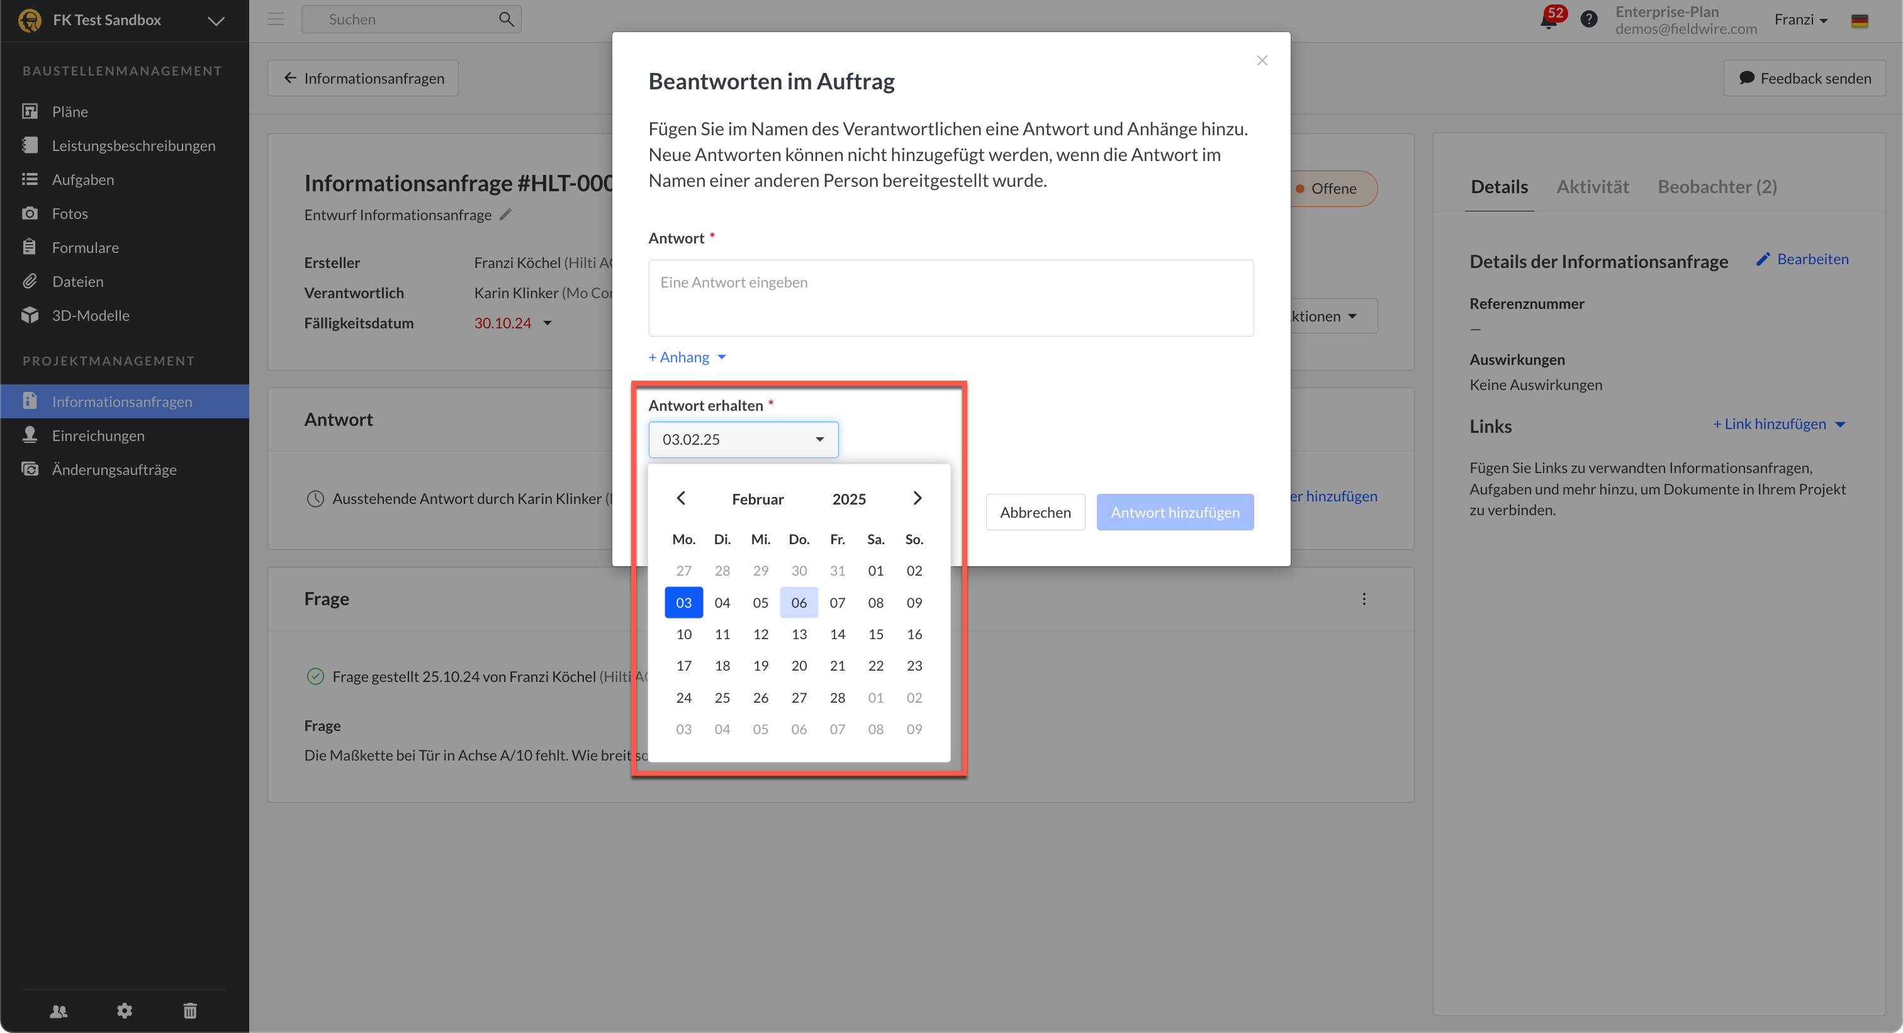Open Änderungsaufträge in the sidebar

pyautogui.click(x=114, y=469)
